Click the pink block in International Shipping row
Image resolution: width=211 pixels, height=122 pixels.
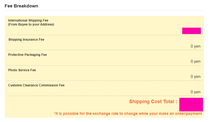(x=192, y=31)
